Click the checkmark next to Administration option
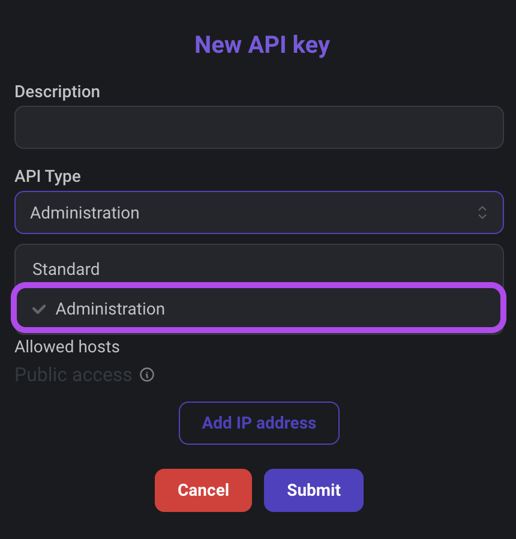516x539 pixels. point(39,309)
